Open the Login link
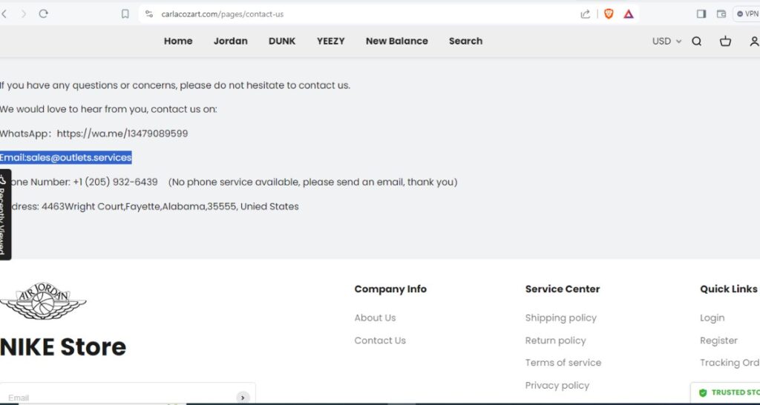Viewport: 760px width, 405px height. point(712,317)
